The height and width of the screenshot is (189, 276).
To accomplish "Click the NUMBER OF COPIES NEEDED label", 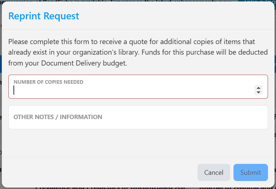I will coord(48,82).
